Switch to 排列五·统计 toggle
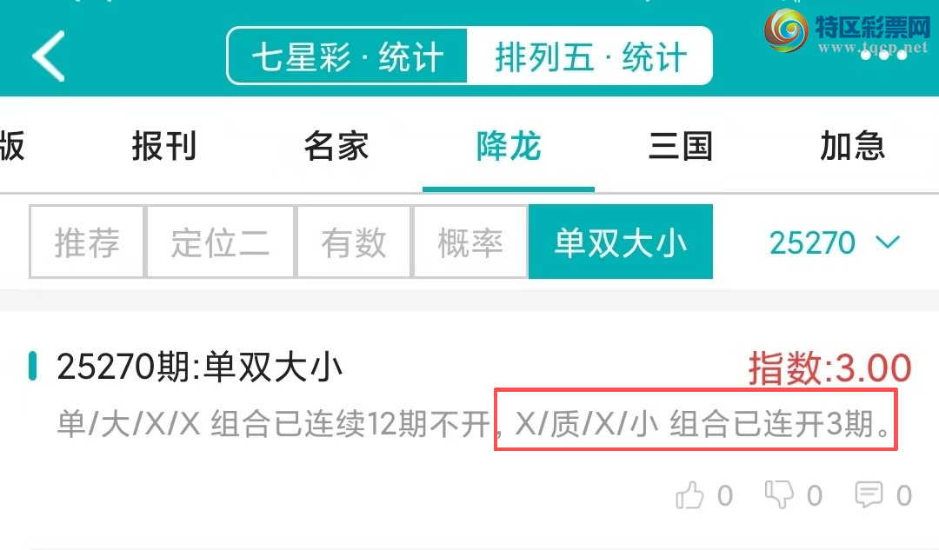Screen dimensions: 939x550 point(589,56)
